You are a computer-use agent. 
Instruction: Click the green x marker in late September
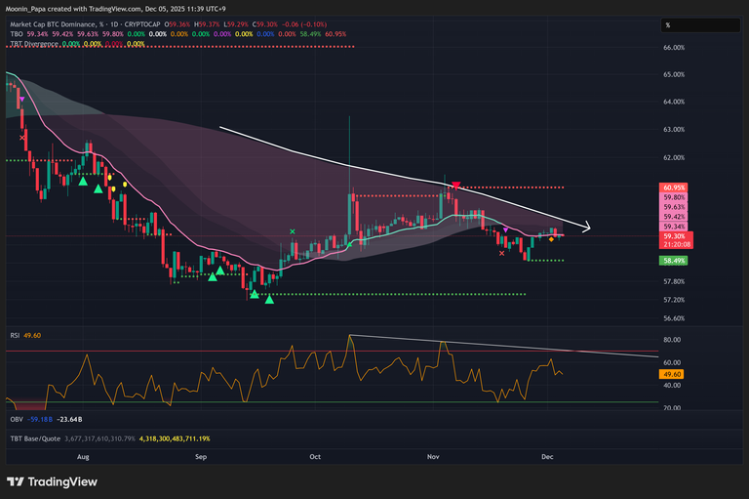[293, 231]
